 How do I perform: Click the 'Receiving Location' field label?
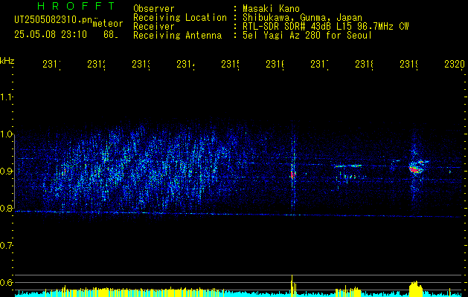coord(180,18)
